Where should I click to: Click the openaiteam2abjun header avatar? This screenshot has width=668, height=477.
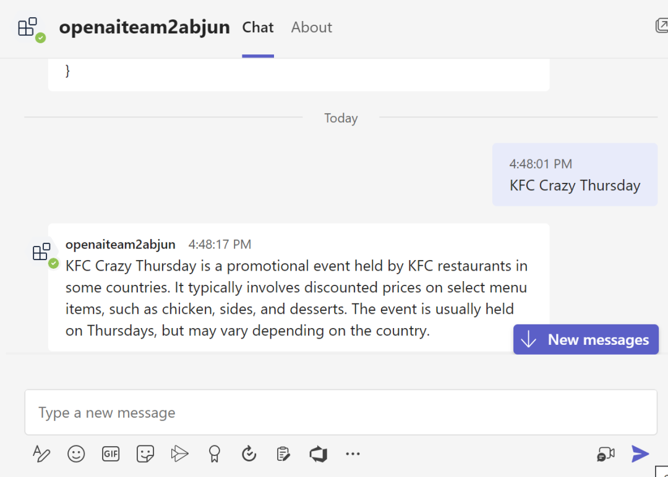[31, 29]
